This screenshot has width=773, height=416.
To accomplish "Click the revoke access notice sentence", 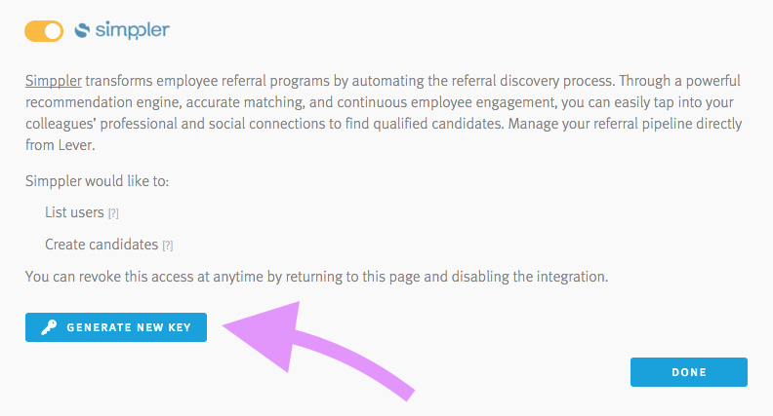I will [316, 277].
